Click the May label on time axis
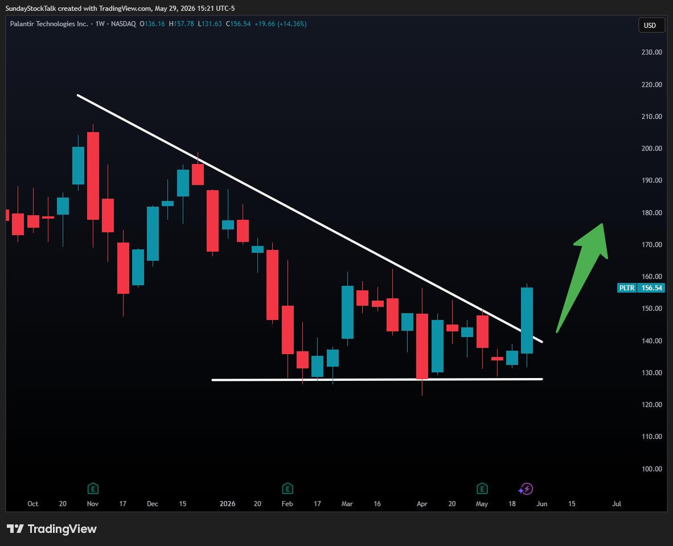The height and width of the screenshot is (546, 673). click(482, 503)
